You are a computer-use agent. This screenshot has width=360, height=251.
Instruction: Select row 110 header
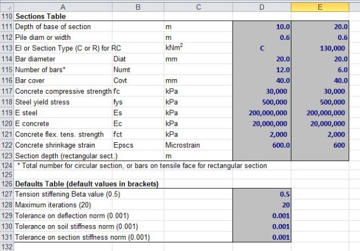pos(7,17)
